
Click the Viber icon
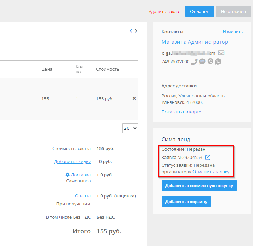click(x=210, y=61)
